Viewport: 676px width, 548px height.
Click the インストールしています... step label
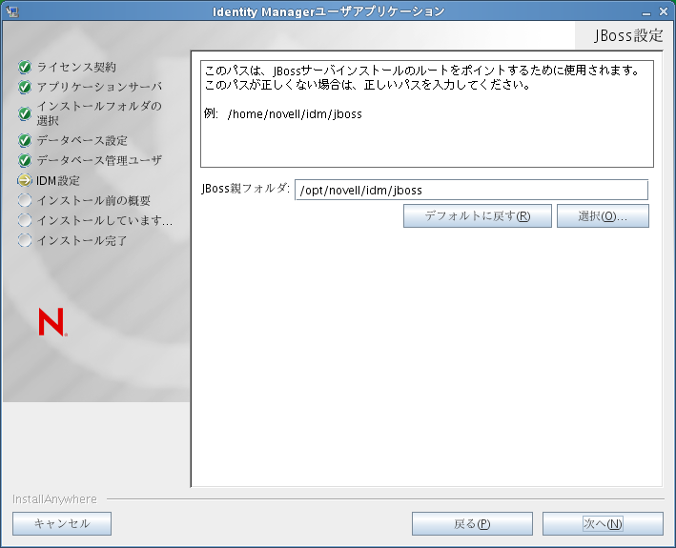tap(104, 220)
